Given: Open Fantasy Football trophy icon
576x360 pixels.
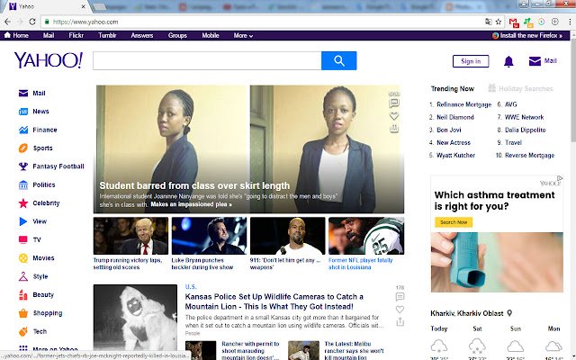Looking at the screenshot, I should tap(22, 166).
